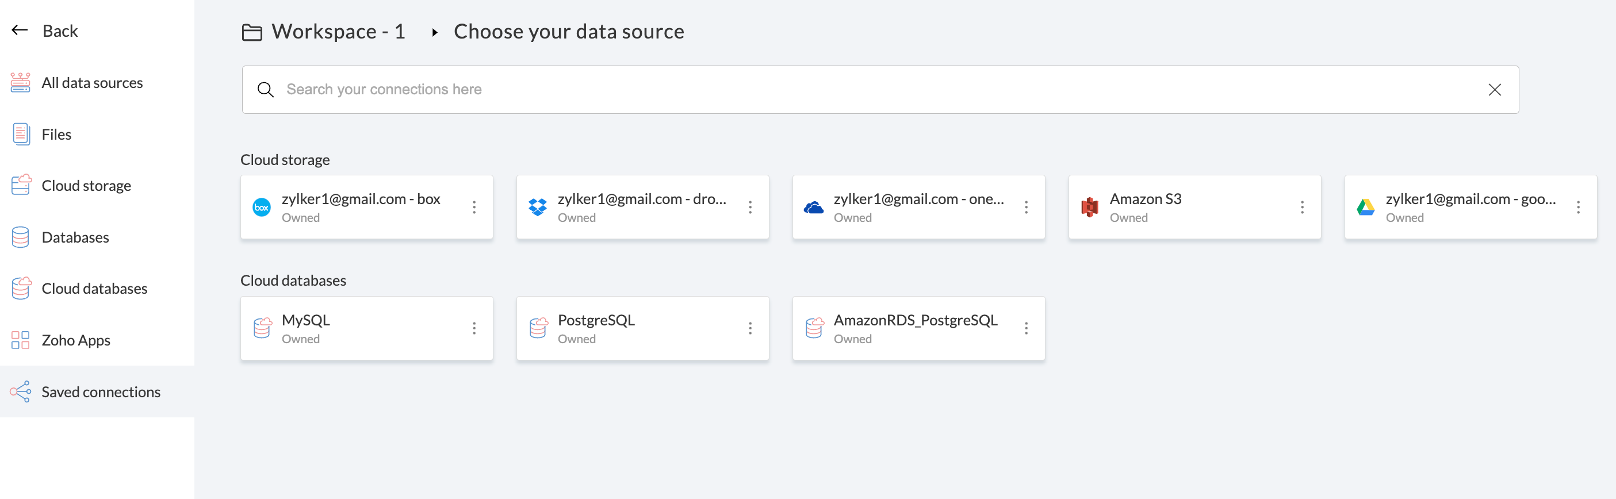The image size is (1616, 499).
Task: Focus the search connections input field
Action: click(x=878, y=90)
